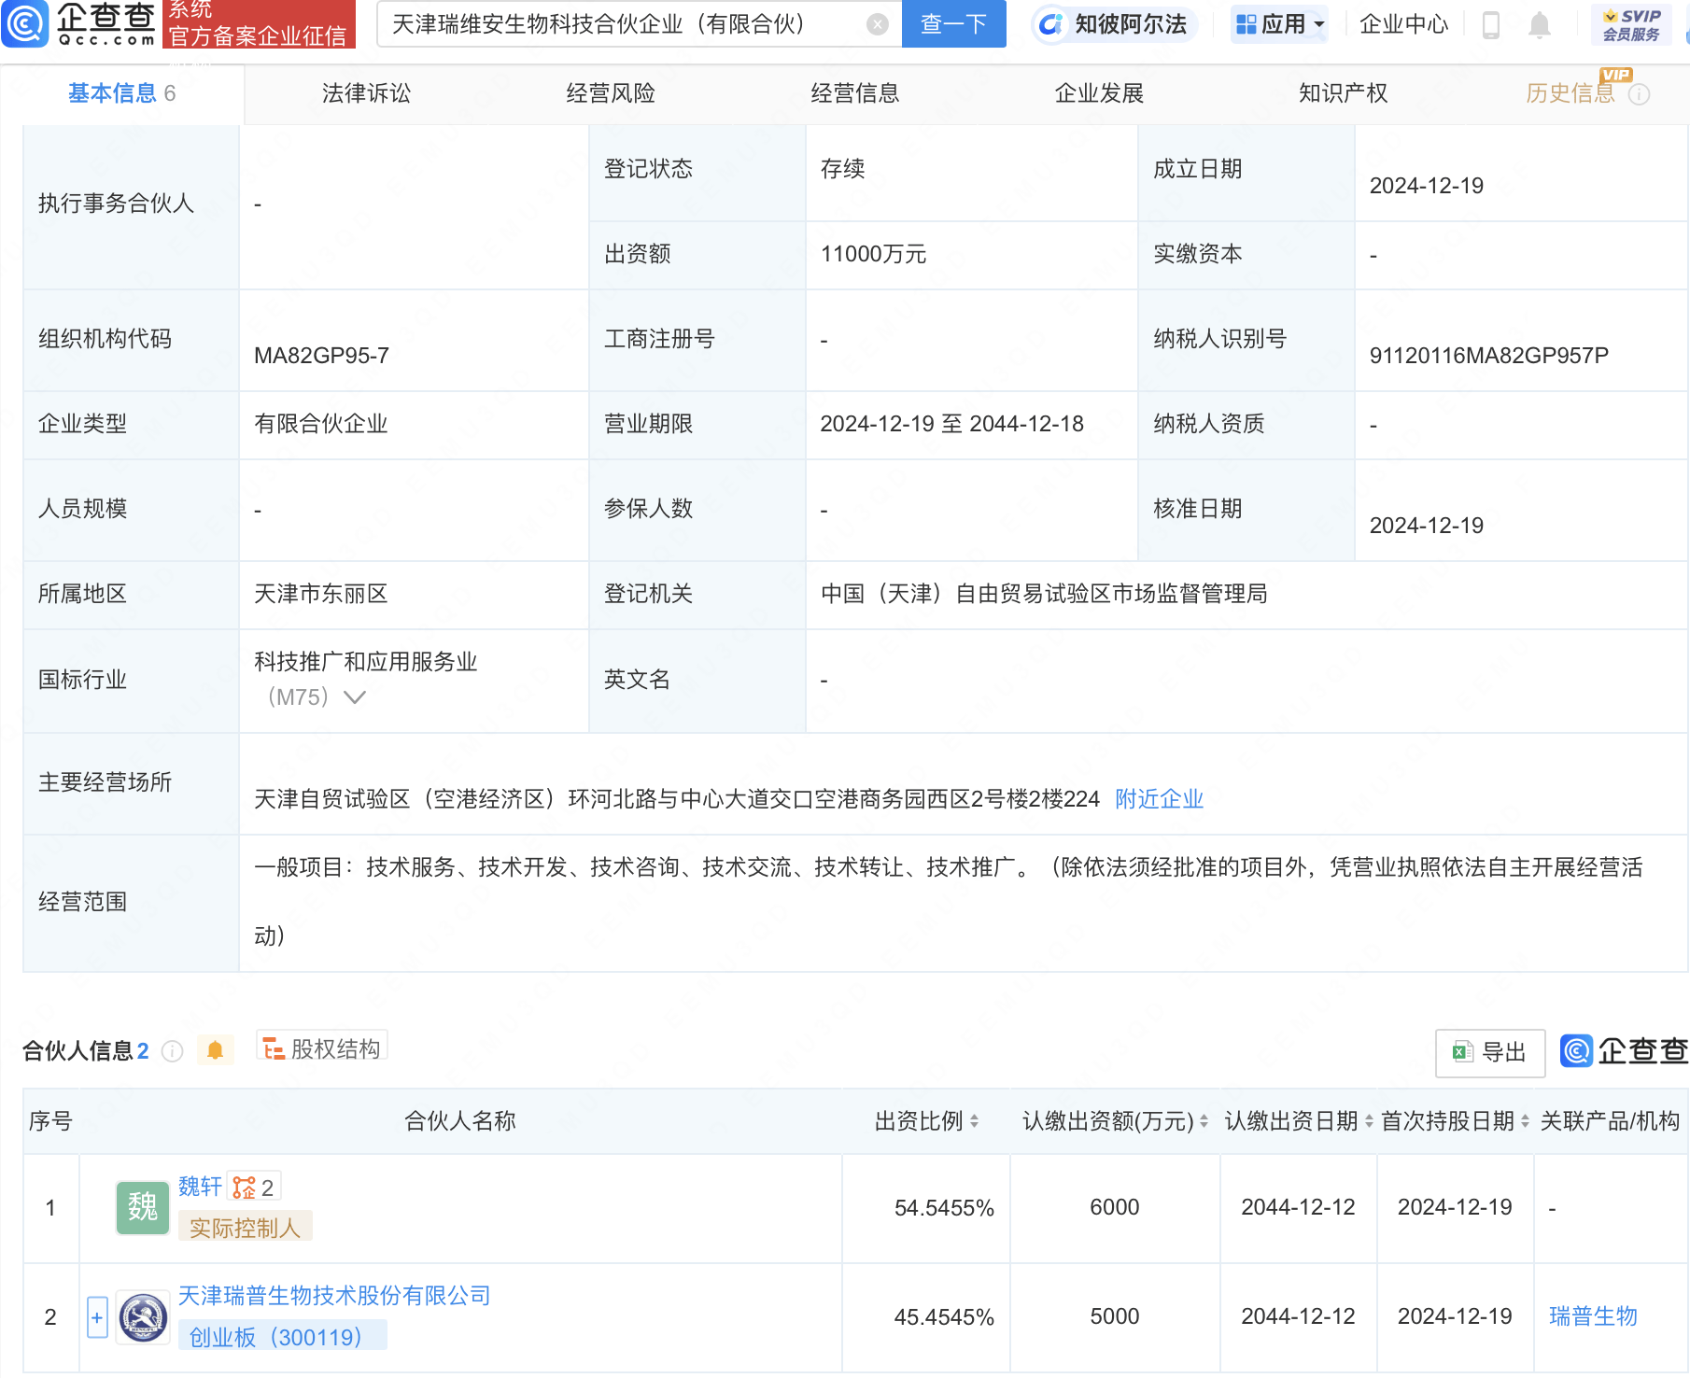Click the Qichacha logo icon

click(x=25, y=23)
